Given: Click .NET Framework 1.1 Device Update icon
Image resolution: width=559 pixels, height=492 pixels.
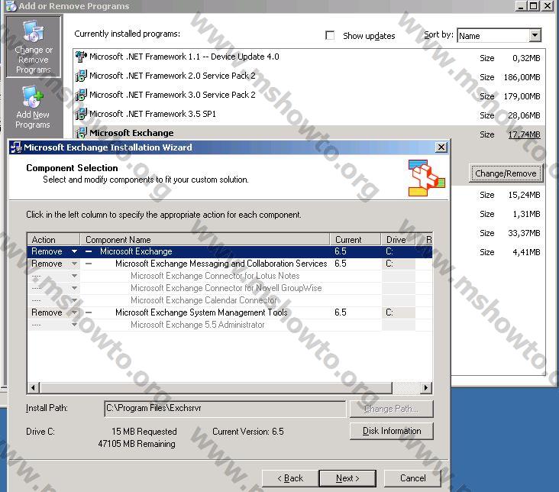Looking at the screenshot, I should pos(81,57).
